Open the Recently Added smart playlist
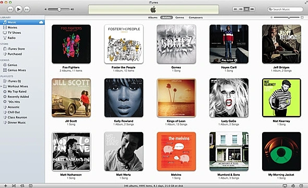Screen dimensions: 308x188 pos(18,97)
